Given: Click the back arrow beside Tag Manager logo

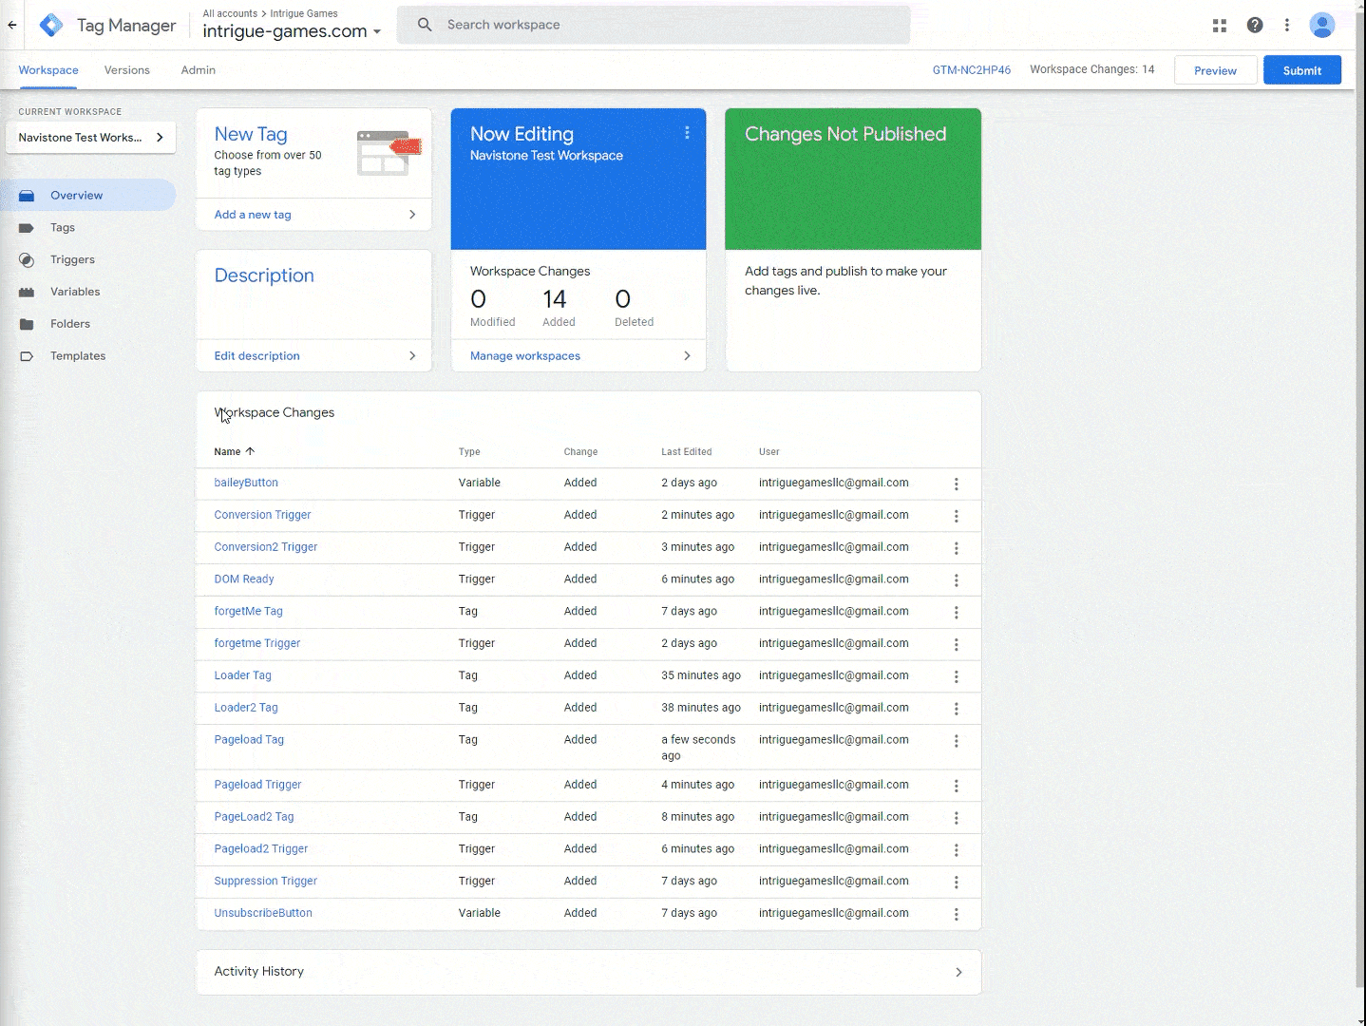Looking at the screenshot, I should click(12, 26).
